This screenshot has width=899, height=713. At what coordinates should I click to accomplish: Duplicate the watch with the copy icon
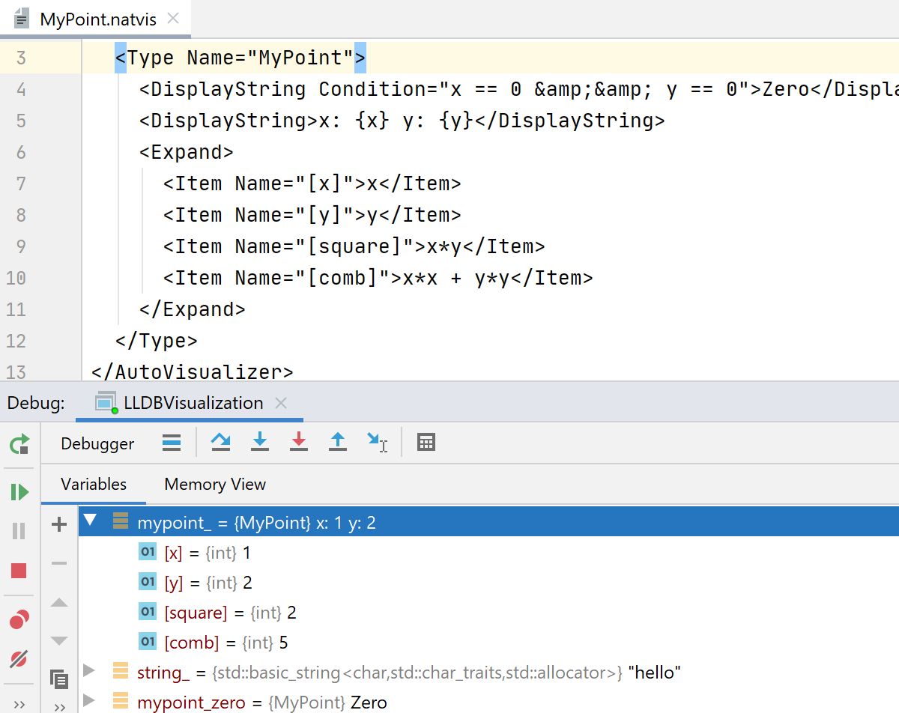tap(59, 679)
